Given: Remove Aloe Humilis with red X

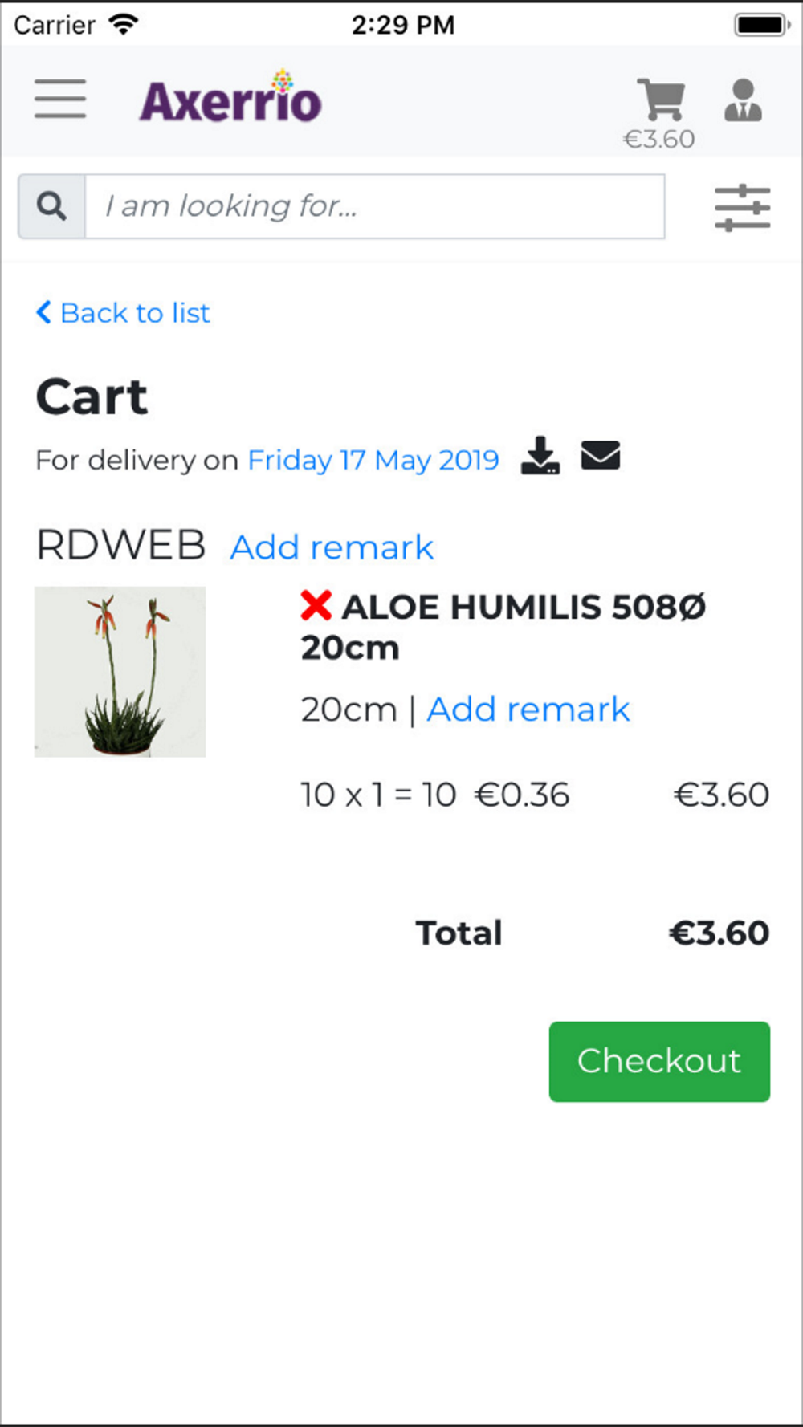Looking at the screenshot, I should (x=316, y=606).
